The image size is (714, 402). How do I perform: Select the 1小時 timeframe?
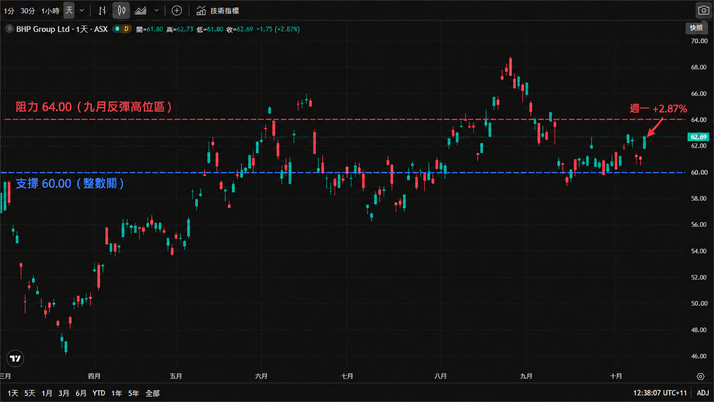pyautogui.click(x=50, y=11)
